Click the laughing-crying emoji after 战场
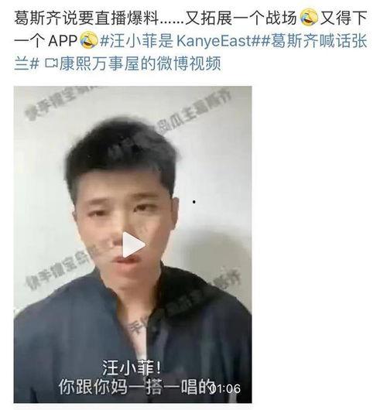The image size is (387, 410). click(309, 18)
